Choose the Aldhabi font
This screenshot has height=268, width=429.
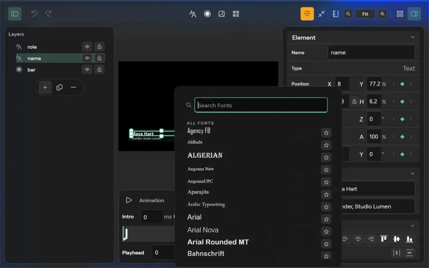point(195,142)
